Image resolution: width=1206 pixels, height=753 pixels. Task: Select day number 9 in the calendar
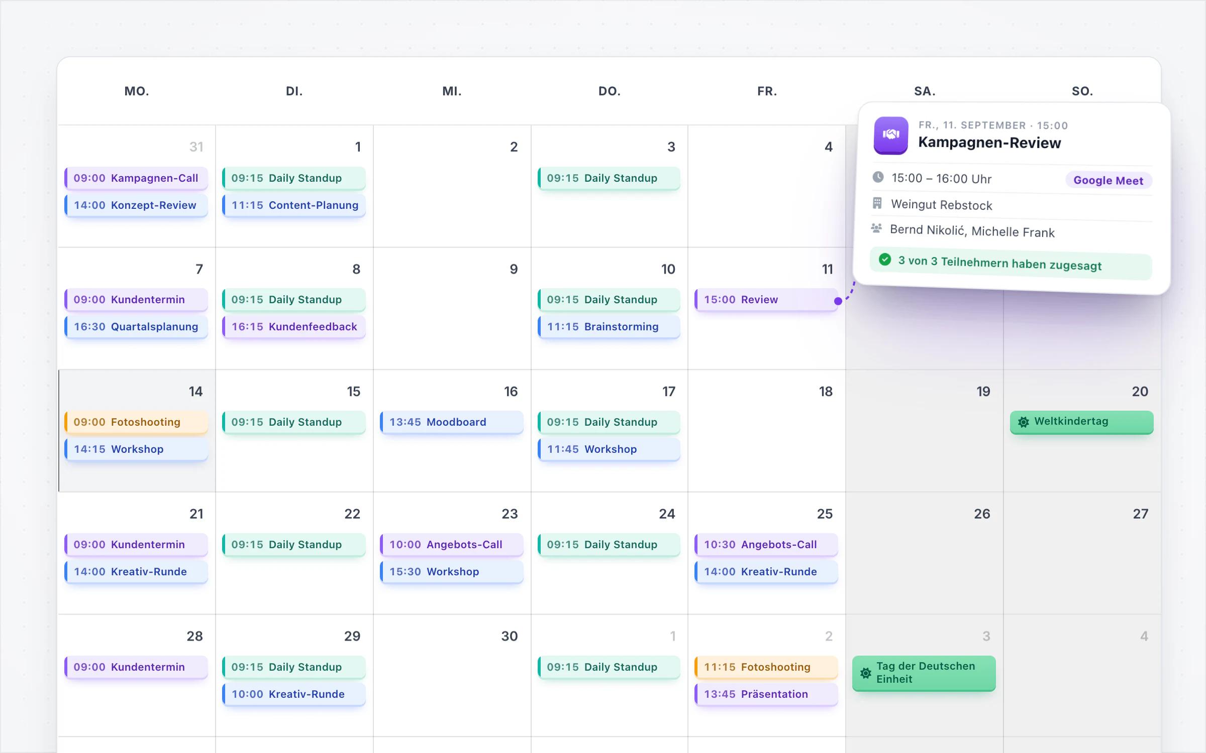point(514,270)
